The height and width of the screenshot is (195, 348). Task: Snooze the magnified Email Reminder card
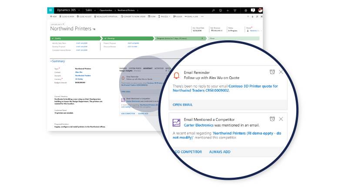point(272,72)
